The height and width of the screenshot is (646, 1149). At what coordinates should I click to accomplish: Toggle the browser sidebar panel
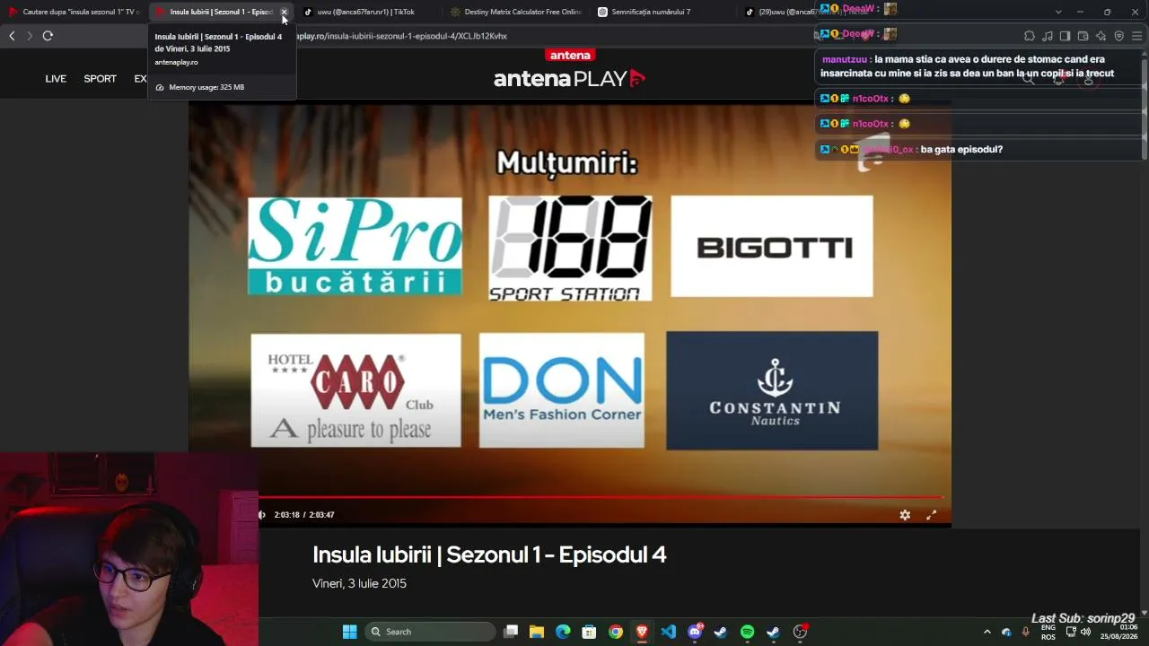click(1065, 36)
